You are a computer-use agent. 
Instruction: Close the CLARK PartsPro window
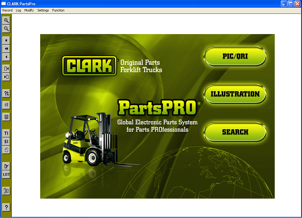coord(297,4)
